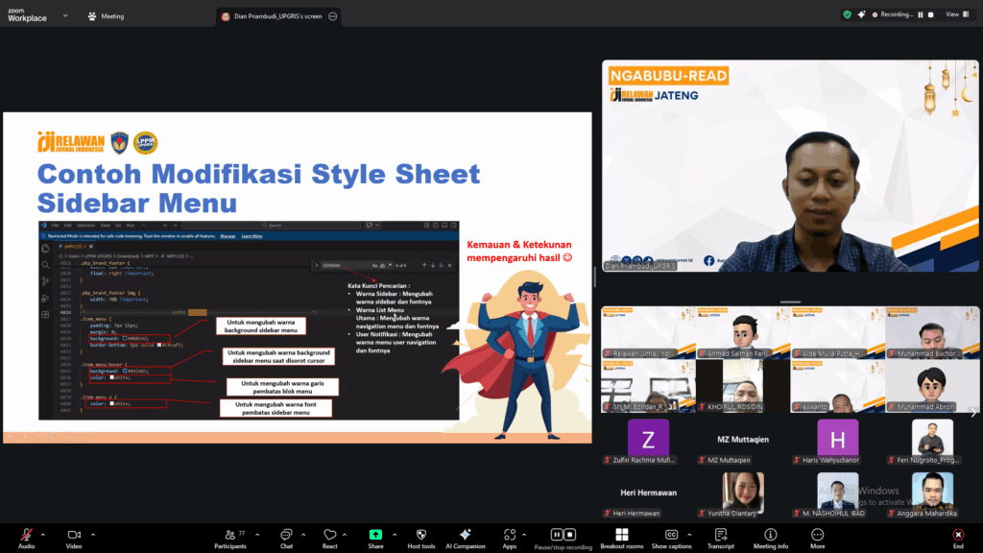Unmute the microphone with the Audio icon
The image size is (983, 553).
[x=25, y=535]
